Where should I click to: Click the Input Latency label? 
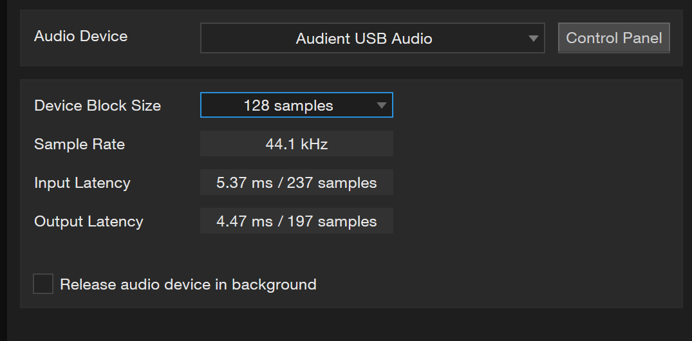82,183
